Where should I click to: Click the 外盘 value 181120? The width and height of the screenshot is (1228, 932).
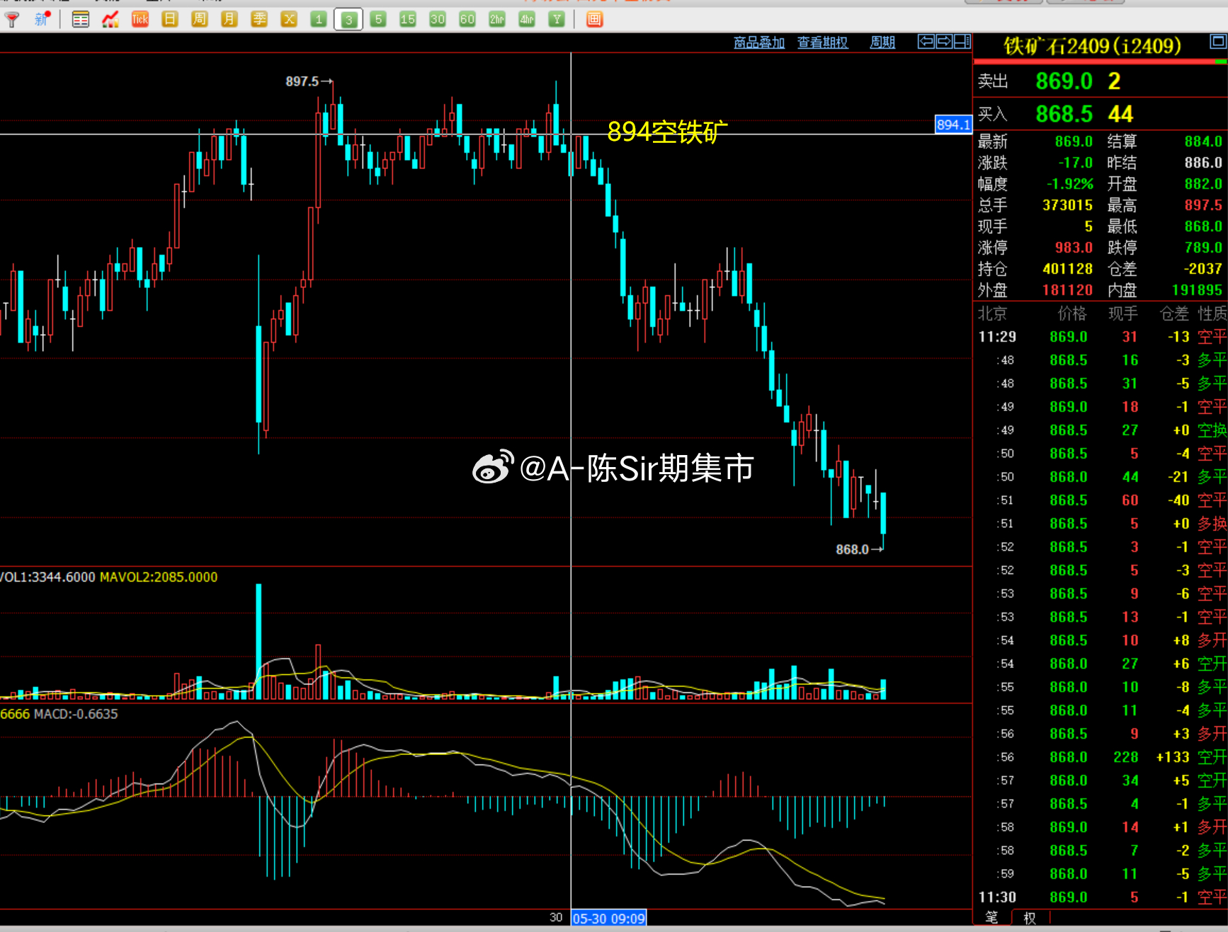pos(1067,290)
